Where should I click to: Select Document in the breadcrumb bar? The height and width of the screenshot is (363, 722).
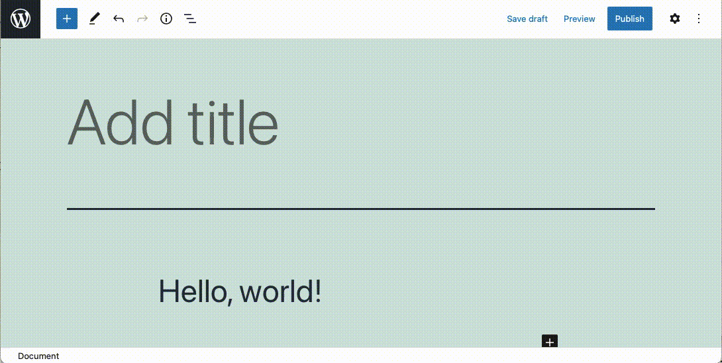(38, 356)
